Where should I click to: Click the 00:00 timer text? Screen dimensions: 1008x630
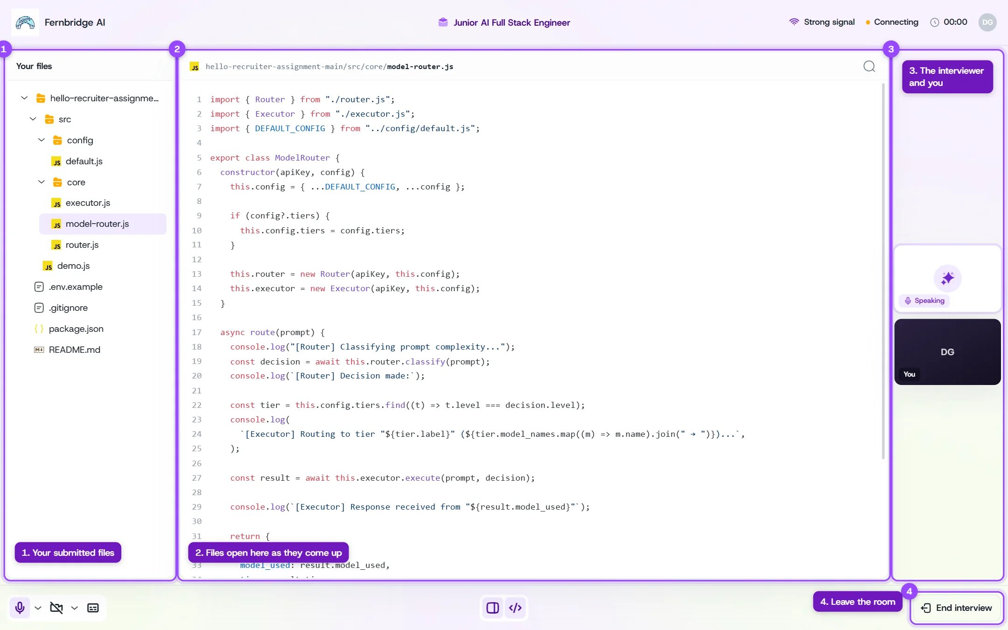click(x=955, y=22)
